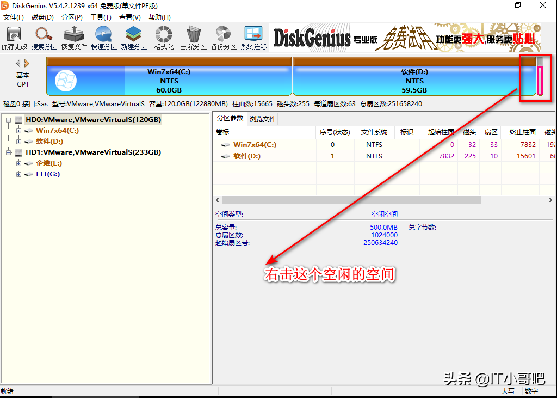Click the 标识 column header

[x=407, y=132]
